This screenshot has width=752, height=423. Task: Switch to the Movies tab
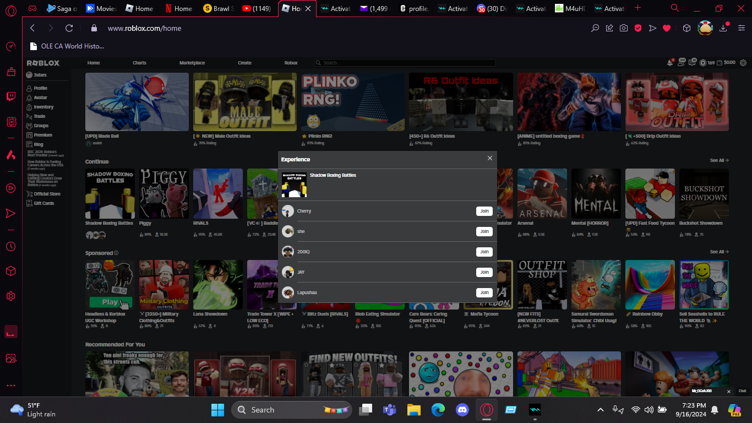(x=100, y=8)
